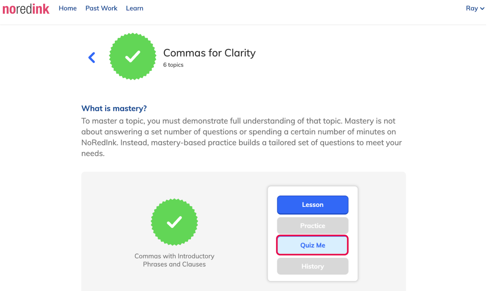The width and height of the screenshot is (489, 291).
Task: Start the Lesson button
Action: pos(313,205)
